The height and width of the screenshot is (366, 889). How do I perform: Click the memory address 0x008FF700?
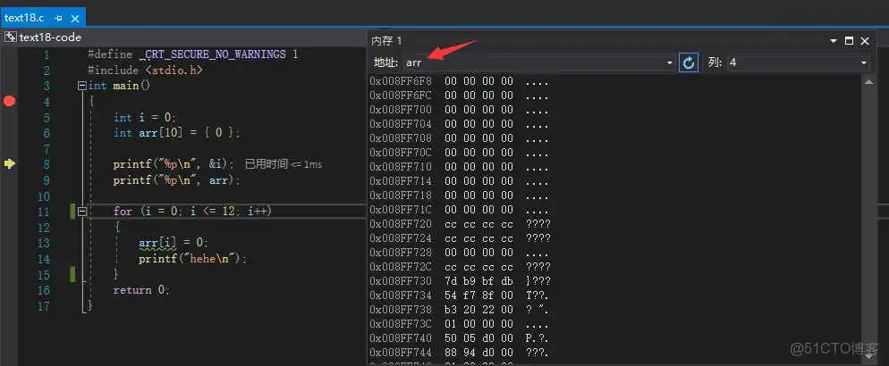coord(401,109)
